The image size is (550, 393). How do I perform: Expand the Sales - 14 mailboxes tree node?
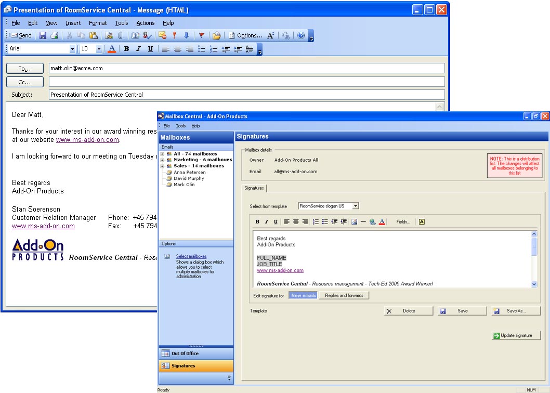click(162, 166)
